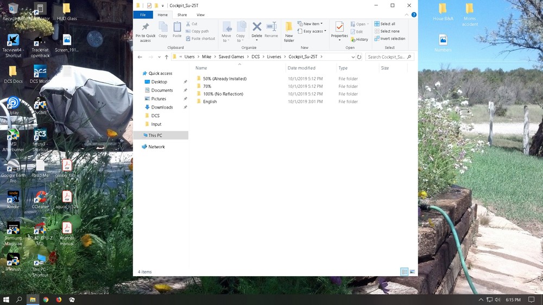The width and height of the screenshot is (543, 305).
Task: Click the Cut scissors button
Action: [x=192, y=24]
